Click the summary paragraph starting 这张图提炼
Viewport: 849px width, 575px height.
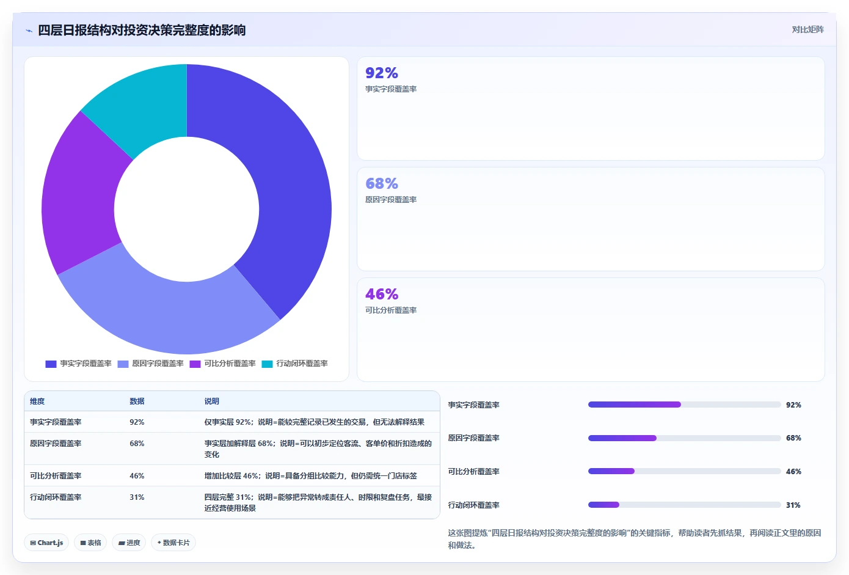(635, 539)
